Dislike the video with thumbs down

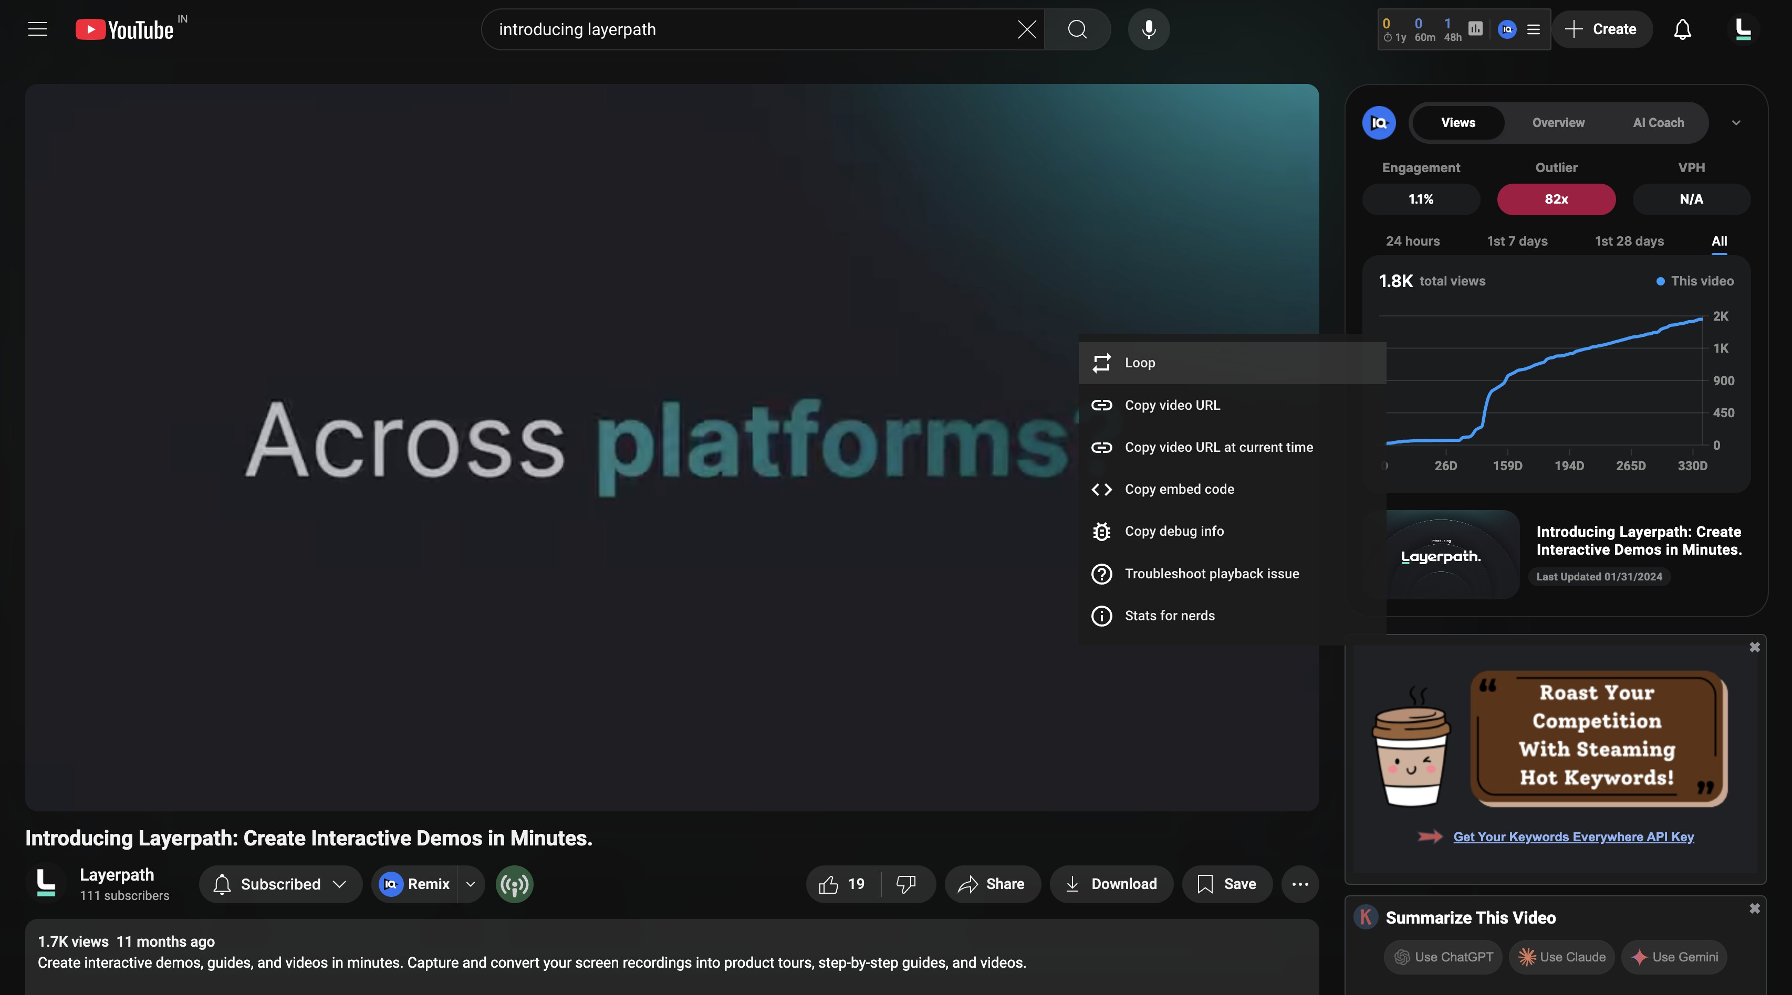click(906, 884)
